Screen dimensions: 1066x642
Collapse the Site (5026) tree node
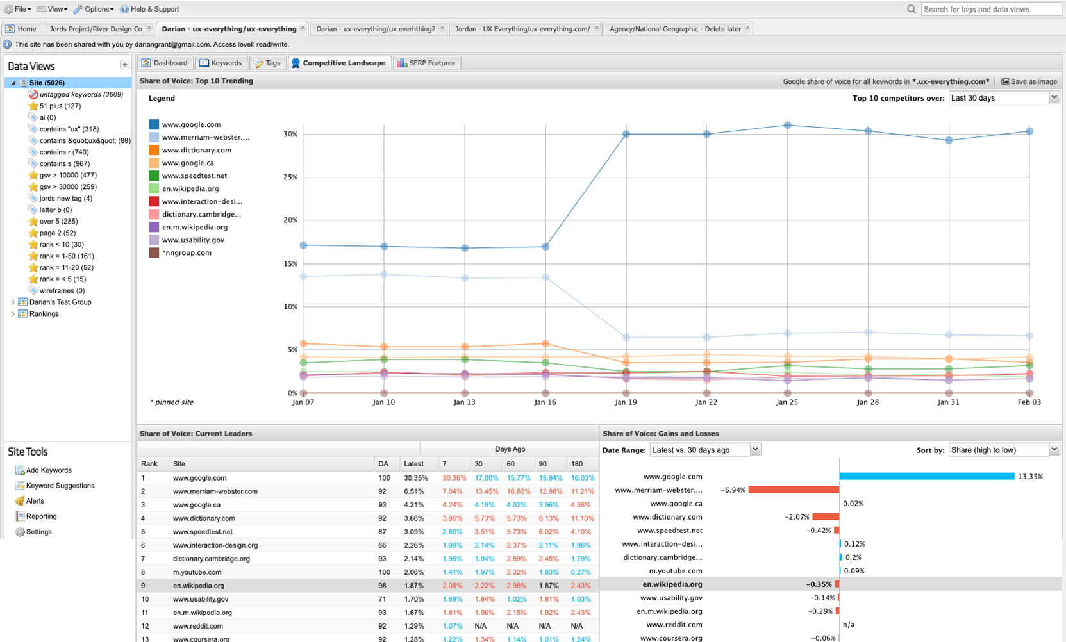pyautogui.click(x=13, y=83)
